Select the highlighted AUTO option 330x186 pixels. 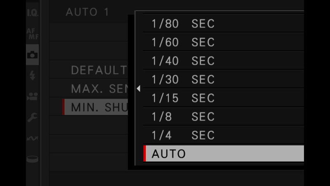[224, 153]
